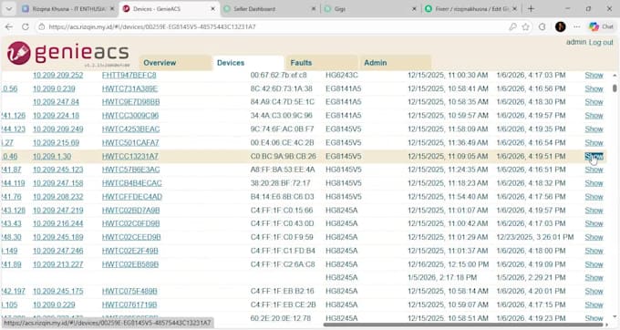Open IP link 10.209.209.249
The width and height of the screenshot is (620, 330).
(58, 129)
